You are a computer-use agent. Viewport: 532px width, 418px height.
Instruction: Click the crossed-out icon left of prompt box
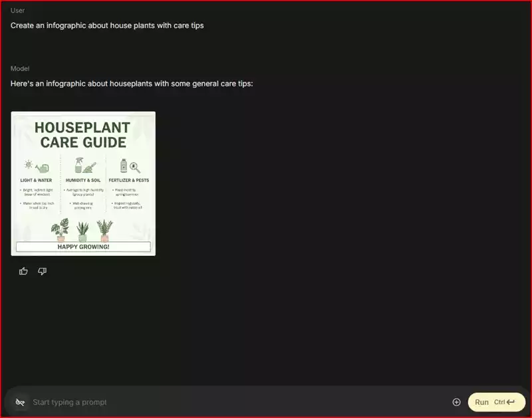click(21, 402)
